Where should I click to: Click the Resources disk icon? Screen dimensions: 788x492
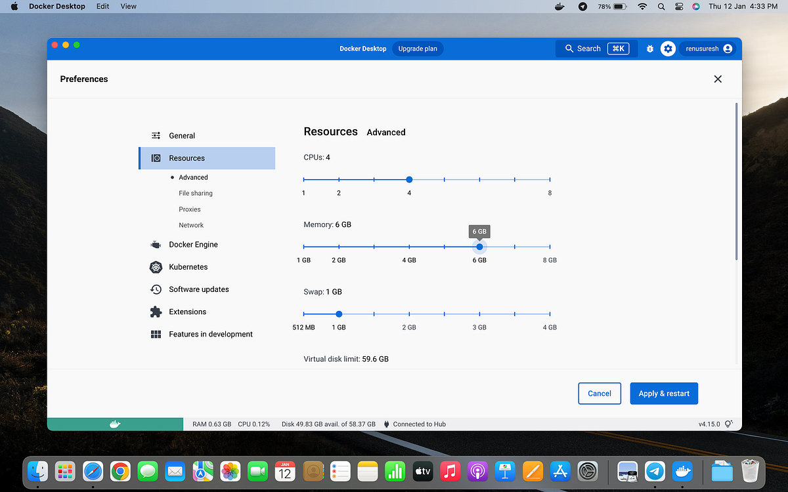coord(156,158)
